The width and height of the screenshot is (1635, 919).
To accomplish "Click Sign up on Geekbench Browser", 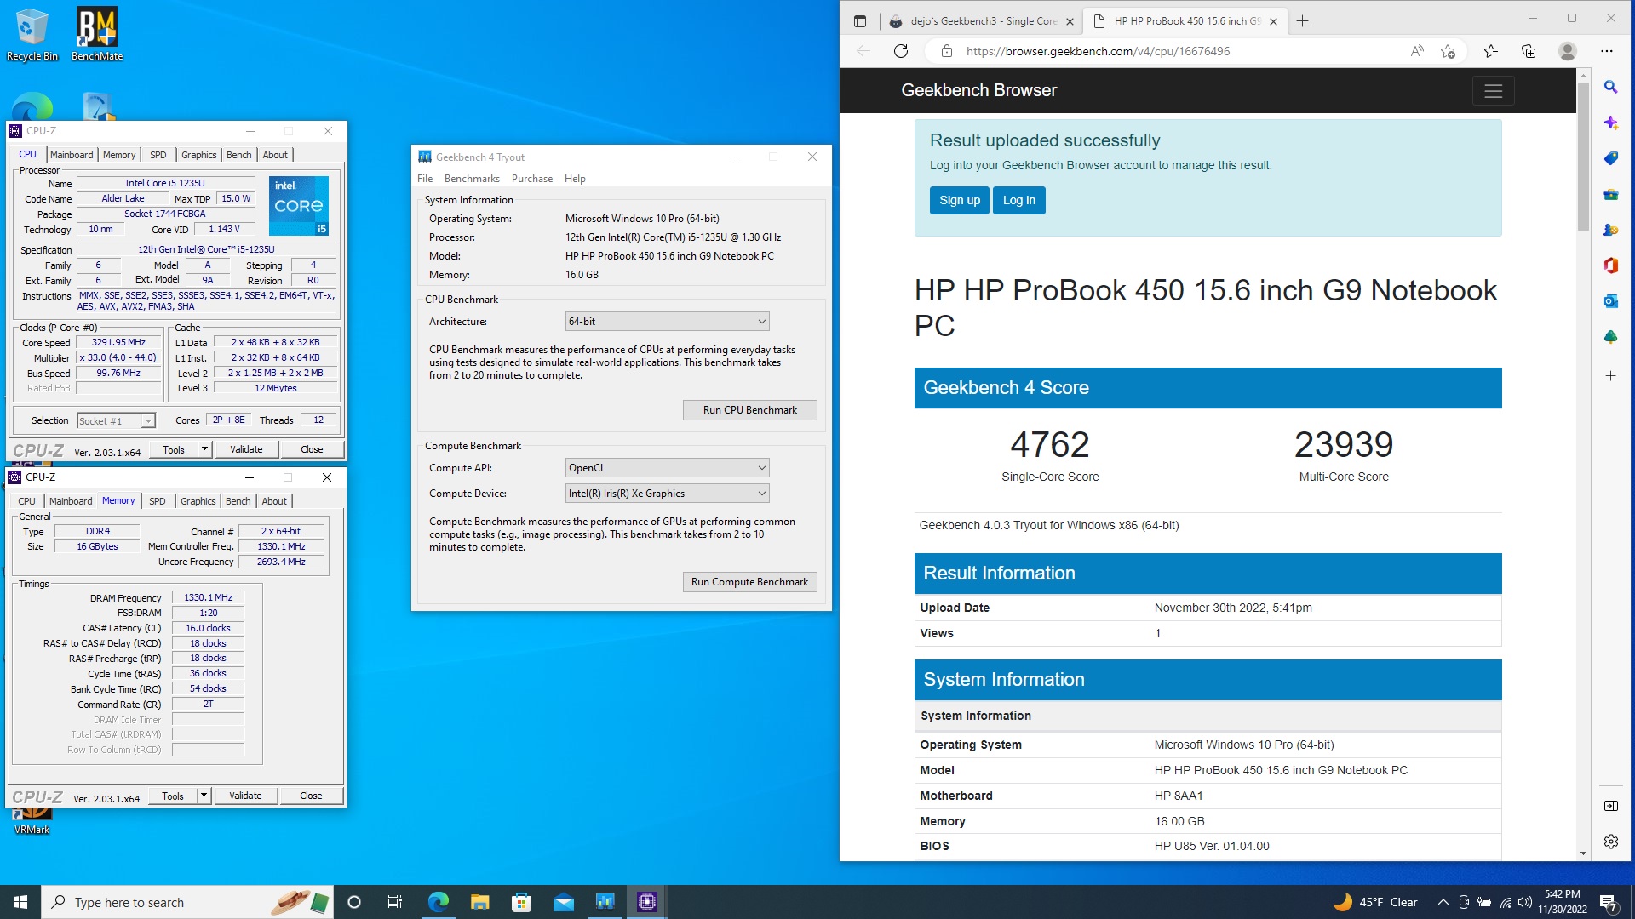I will tap(959, 200).
